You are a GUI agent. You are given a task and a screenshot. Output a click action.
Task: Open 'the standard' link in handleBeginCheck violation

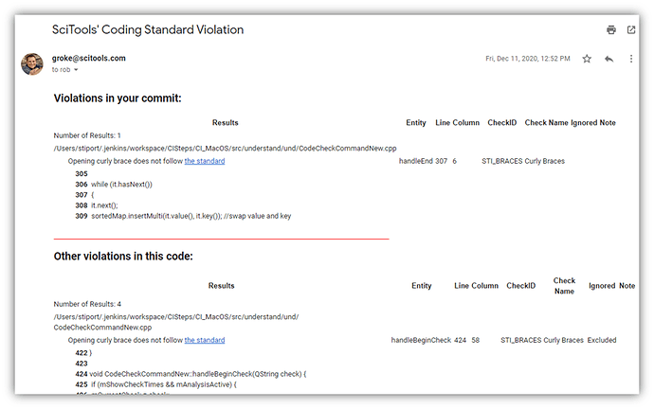[205, 340]
